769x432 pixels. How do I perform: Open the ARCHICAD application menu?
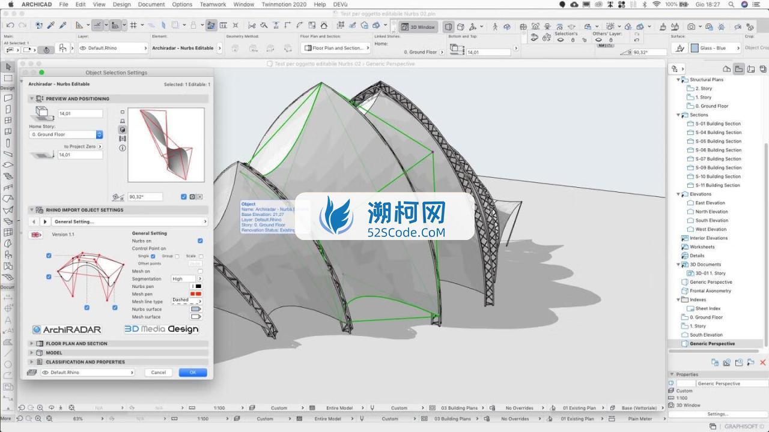pyautogui.click(x=36, y=4)
